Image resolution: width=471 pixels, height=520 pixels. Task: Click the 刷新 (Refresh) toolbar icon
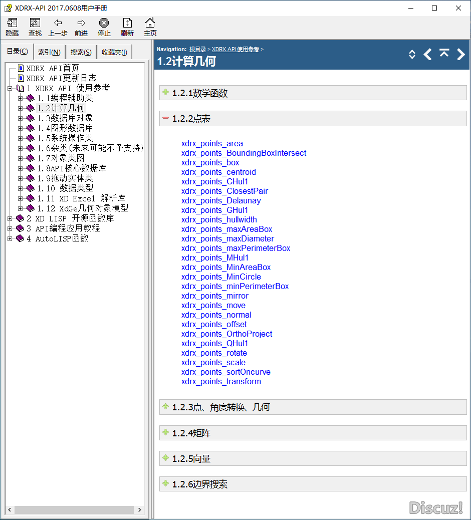coord(127,27)
